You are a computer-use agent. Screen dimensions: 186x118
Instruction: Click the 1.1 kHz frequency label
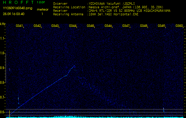coord(3,38)
